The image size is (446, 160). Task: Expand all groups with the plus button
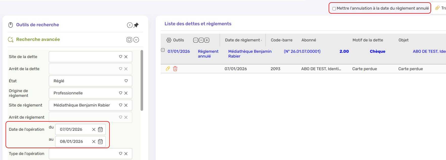click(x=207, y=40)
